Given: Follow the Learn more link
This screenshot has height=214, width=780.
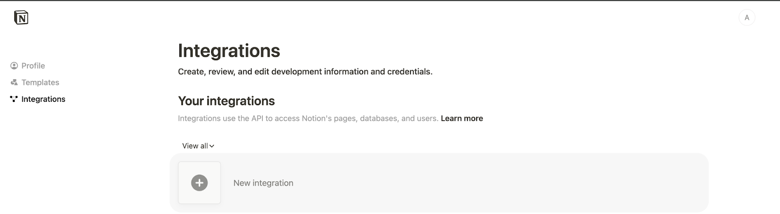Looking at the screenshot, I should click(462, 118).
